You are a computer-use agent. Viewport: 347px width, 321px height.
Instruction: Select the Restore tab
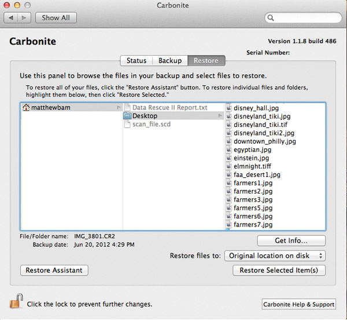click(206, 60)
